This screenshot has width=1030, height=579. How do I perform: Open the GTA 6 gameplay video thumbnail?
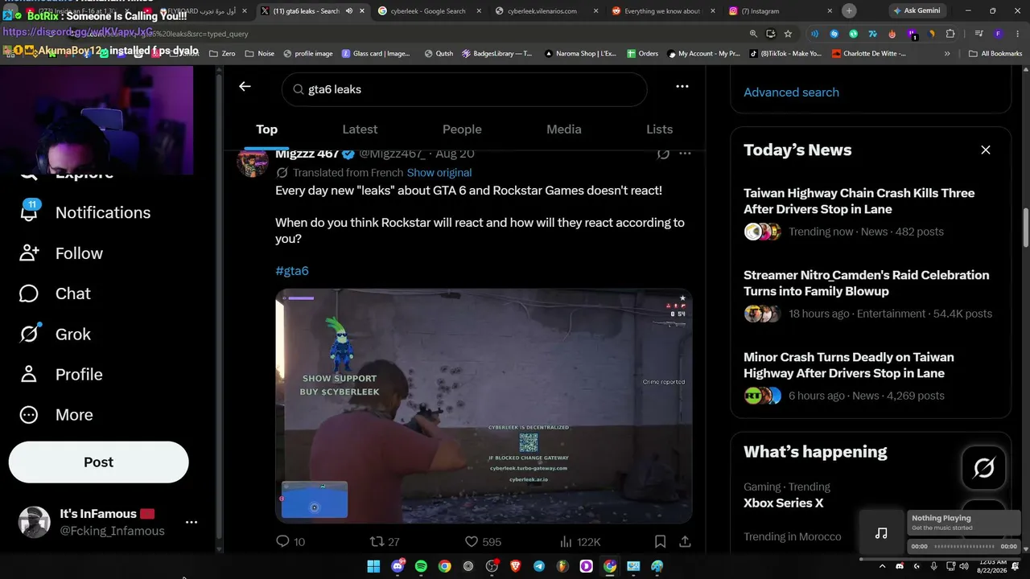484,406
